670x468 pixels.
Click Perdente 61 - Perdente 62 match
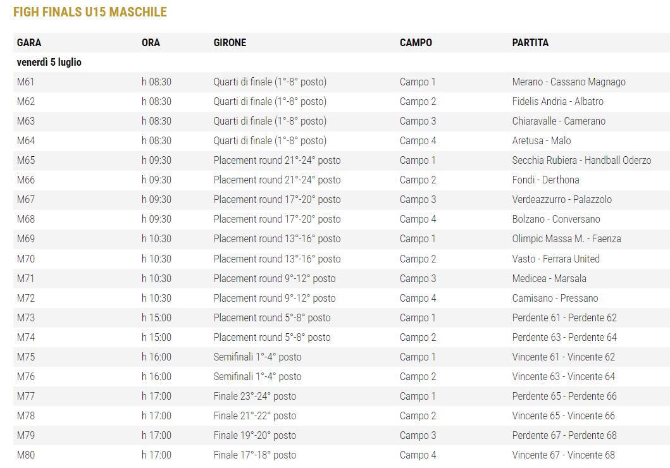tap(564, 318)
